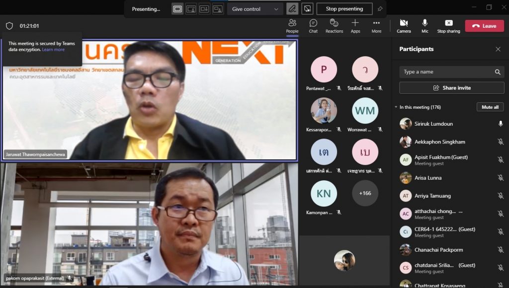Toggle the Mic mute state

tap(425, 26)
